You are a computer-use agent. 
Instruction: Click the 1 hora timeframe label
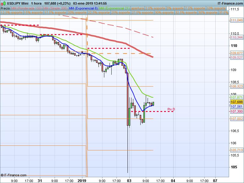pos(36,3)
